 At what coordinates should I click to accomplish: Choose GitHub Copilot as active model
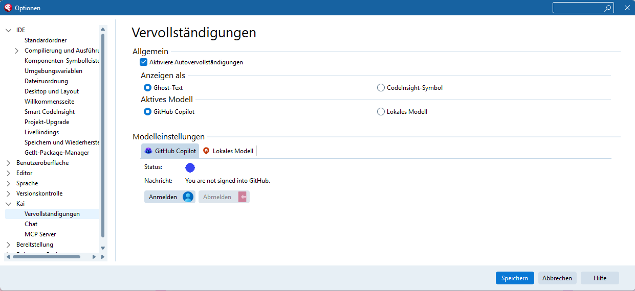(147, 112)
